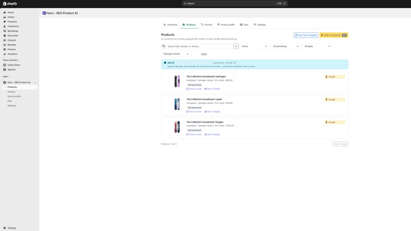
Task: Open Brand profile in sidebar submenu
Action: 14,97
